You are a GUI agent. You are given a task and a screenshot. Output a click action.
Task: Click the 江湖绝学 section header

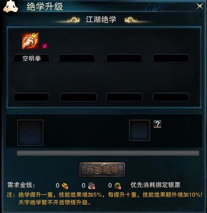click(x=101, y=20)
